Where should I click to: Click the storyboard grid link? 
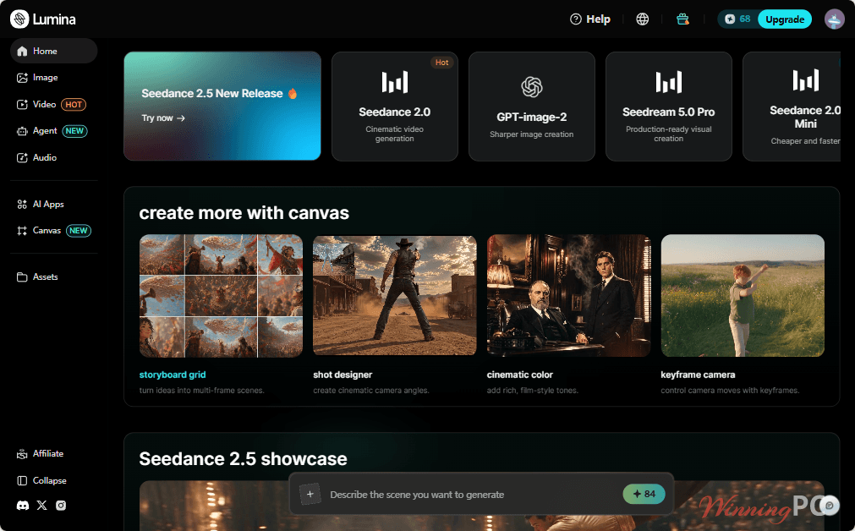click(x=173, y=375)
